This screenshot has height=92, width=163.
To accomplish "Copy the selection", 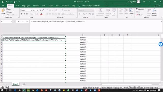I will pyautogui.click(x=9, y=12).
